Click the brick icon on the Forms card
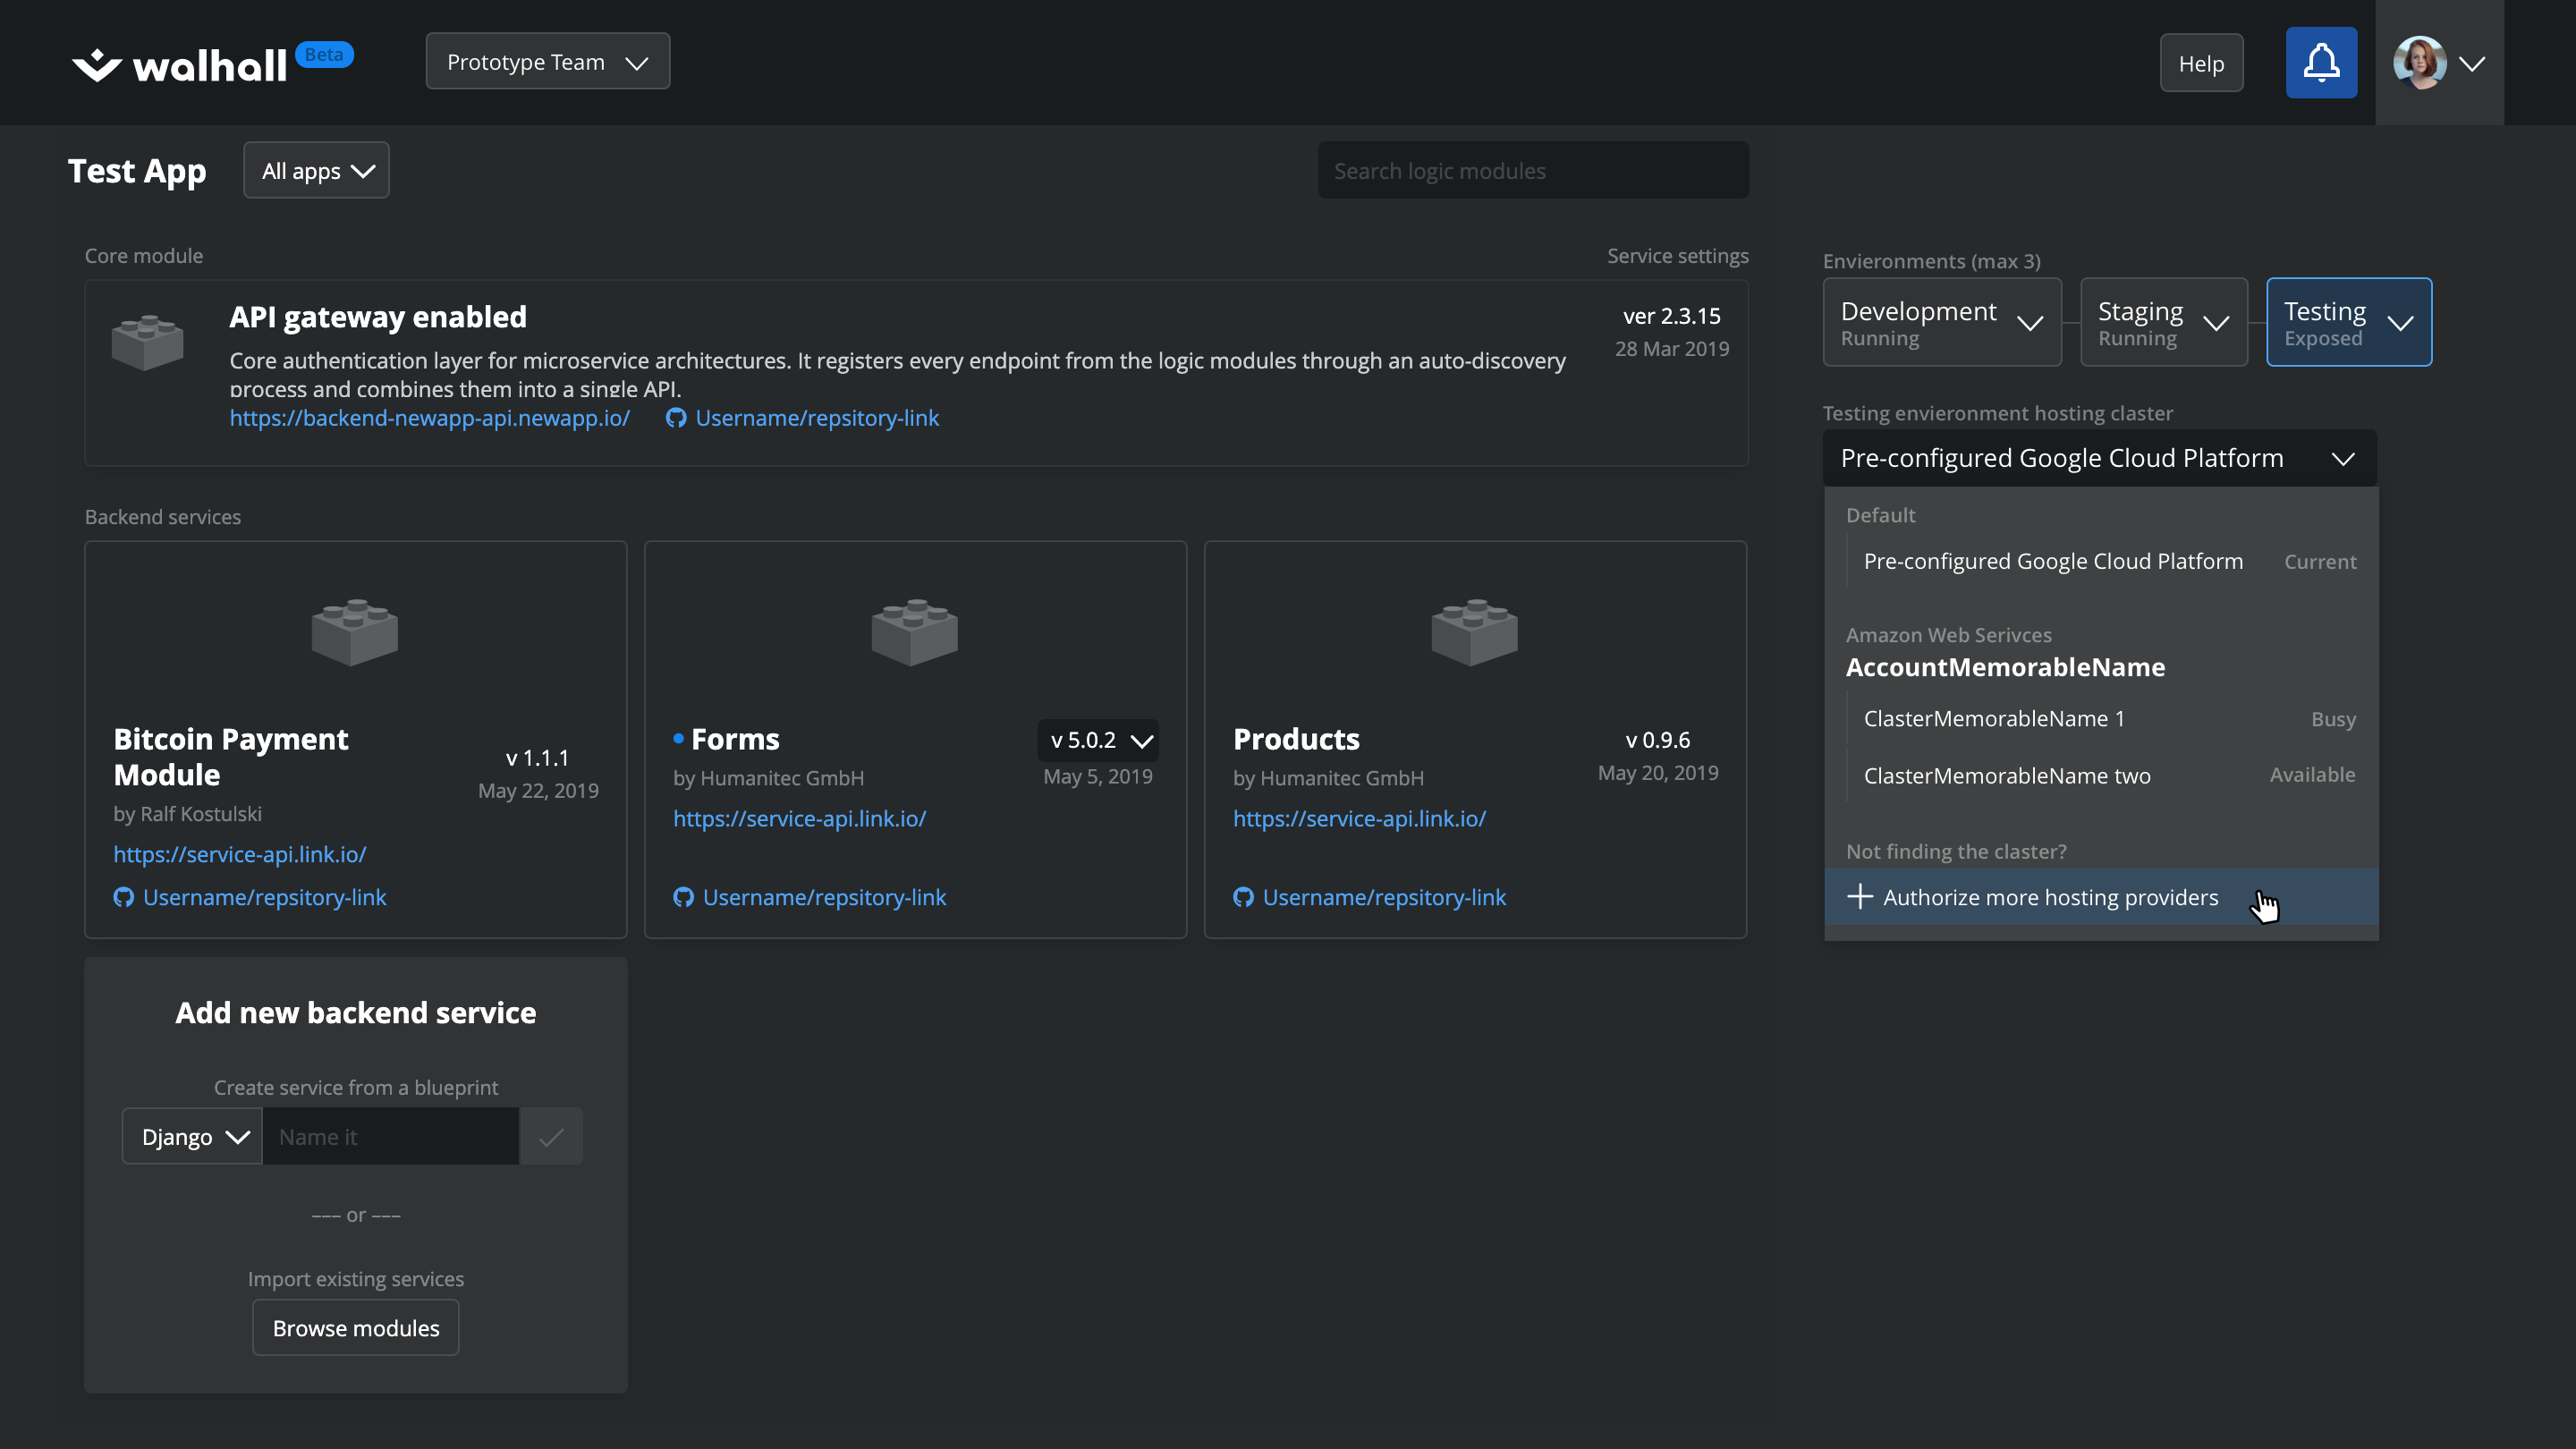Screen dimensions: 2576x1449 914,630
